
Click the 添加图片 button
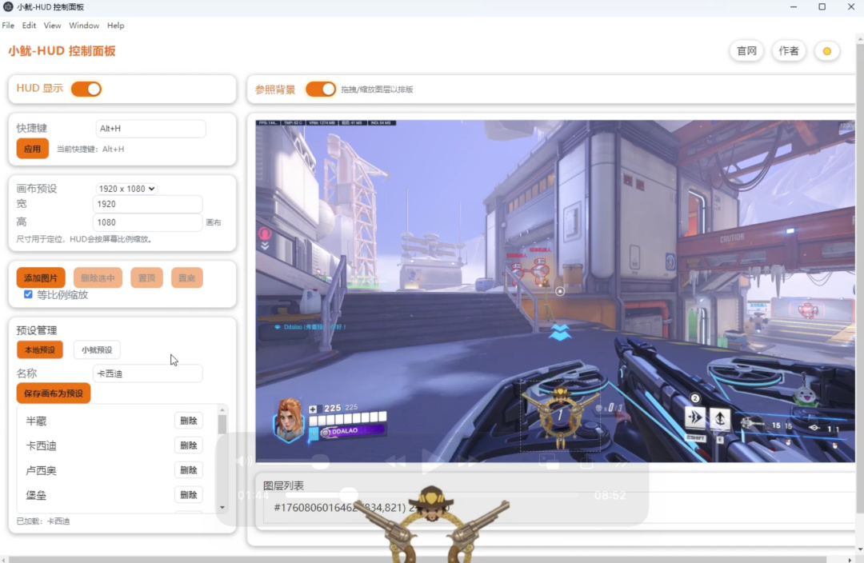[41, 278]
